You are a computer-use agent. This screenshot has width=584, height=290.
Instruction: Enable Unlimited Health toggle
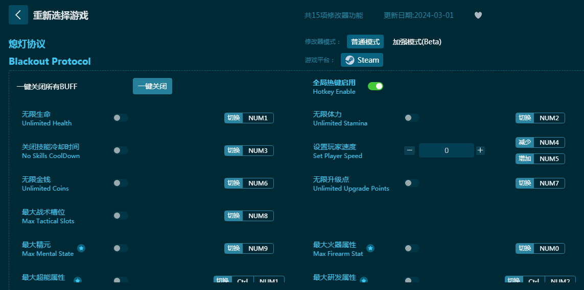[x=121, y=118]
